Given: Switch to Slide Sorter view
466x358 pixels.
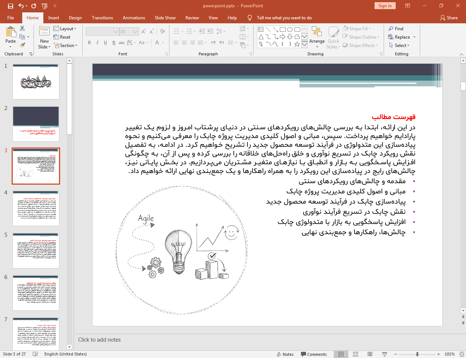Looking at the screenshot, I should 356,354.
